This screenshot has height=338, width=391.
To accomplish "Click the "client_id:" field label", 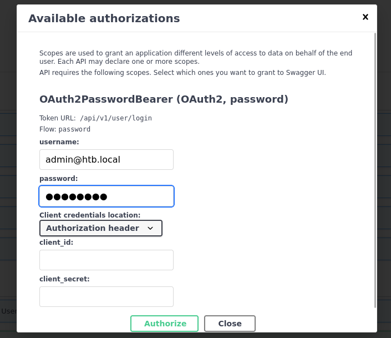I will (x=57, y=243).
